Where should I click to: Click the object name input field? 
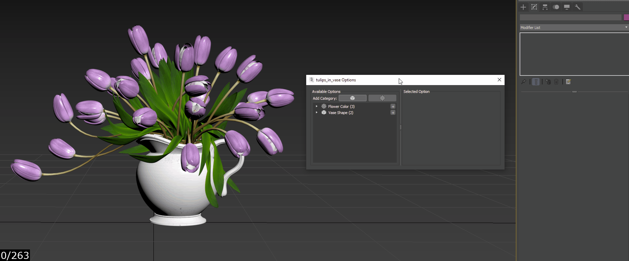[x=570, y=17]
